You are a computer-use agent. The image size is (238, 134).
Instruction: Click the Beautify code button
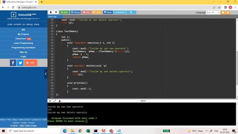click(120, 12)
